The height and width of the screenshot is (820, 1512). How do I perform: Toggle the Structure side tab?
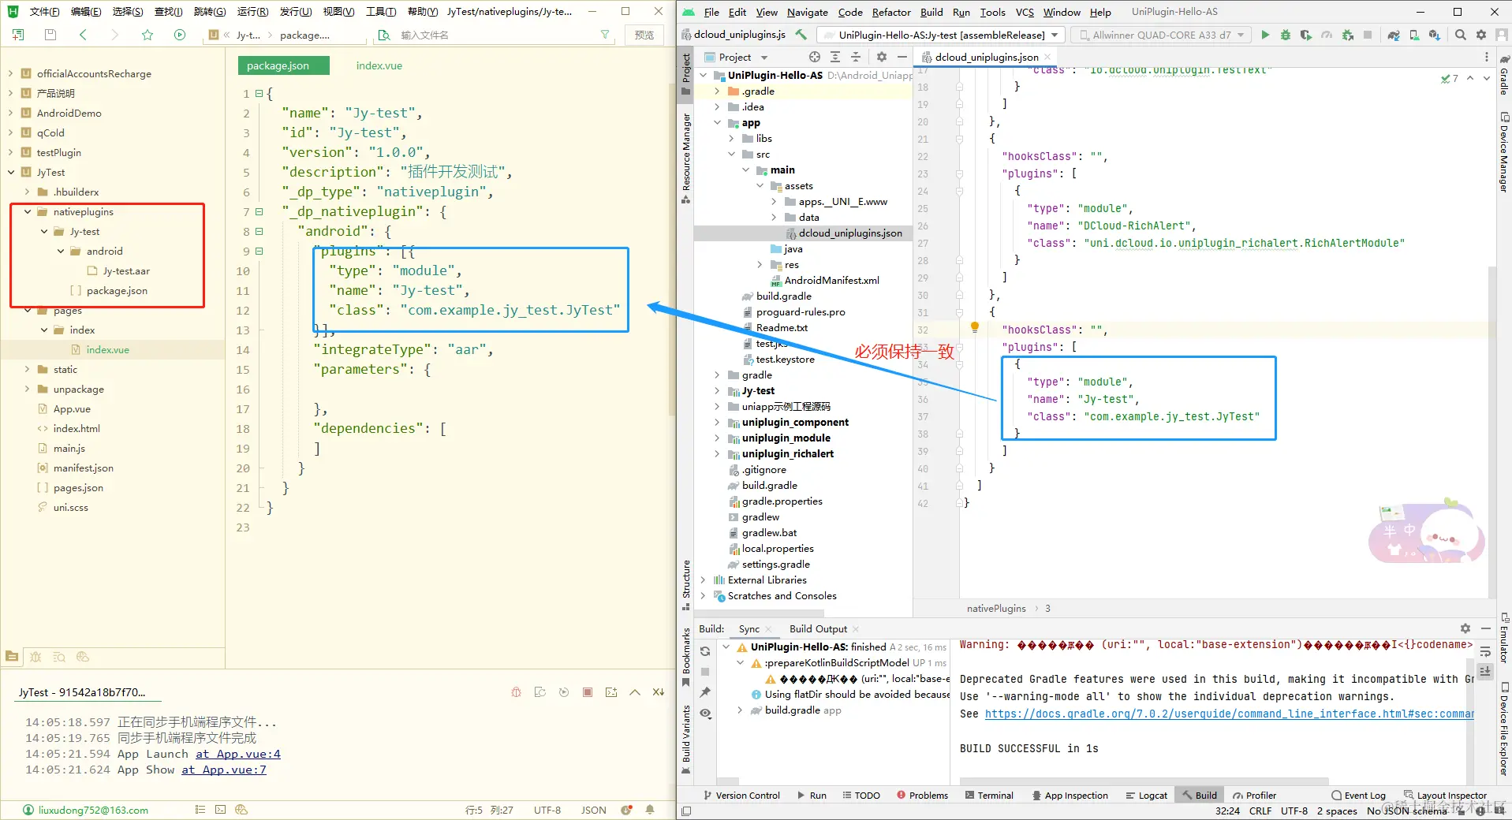coord(686,584)
